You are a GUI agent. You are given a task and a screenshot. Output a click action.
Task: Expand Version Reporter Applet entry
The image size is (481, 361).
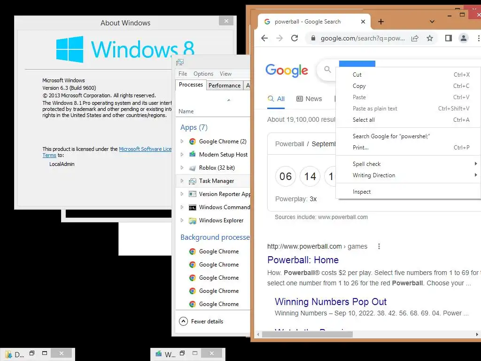(182, 194)
